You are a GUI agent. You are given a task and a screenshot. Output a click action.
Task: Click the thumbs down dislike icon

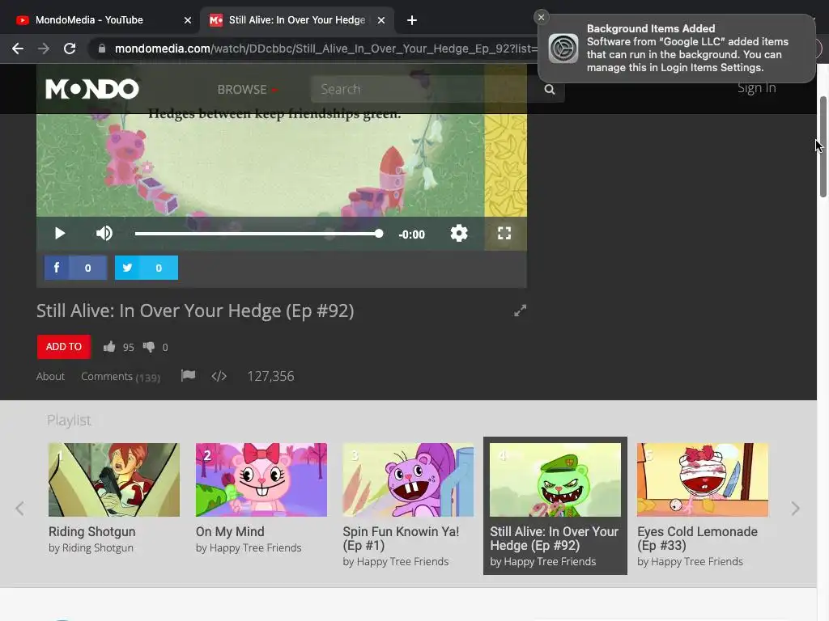(x=149, y=347)
